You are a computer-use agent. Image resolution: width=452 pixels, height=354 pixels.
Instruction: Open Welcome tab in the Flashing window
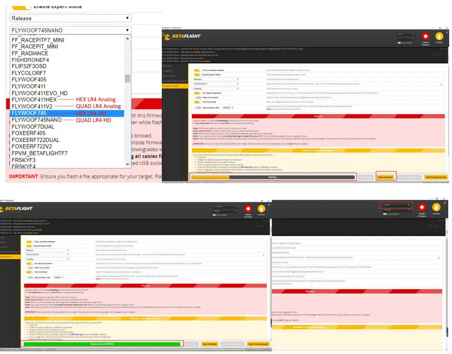coord(175,66)
